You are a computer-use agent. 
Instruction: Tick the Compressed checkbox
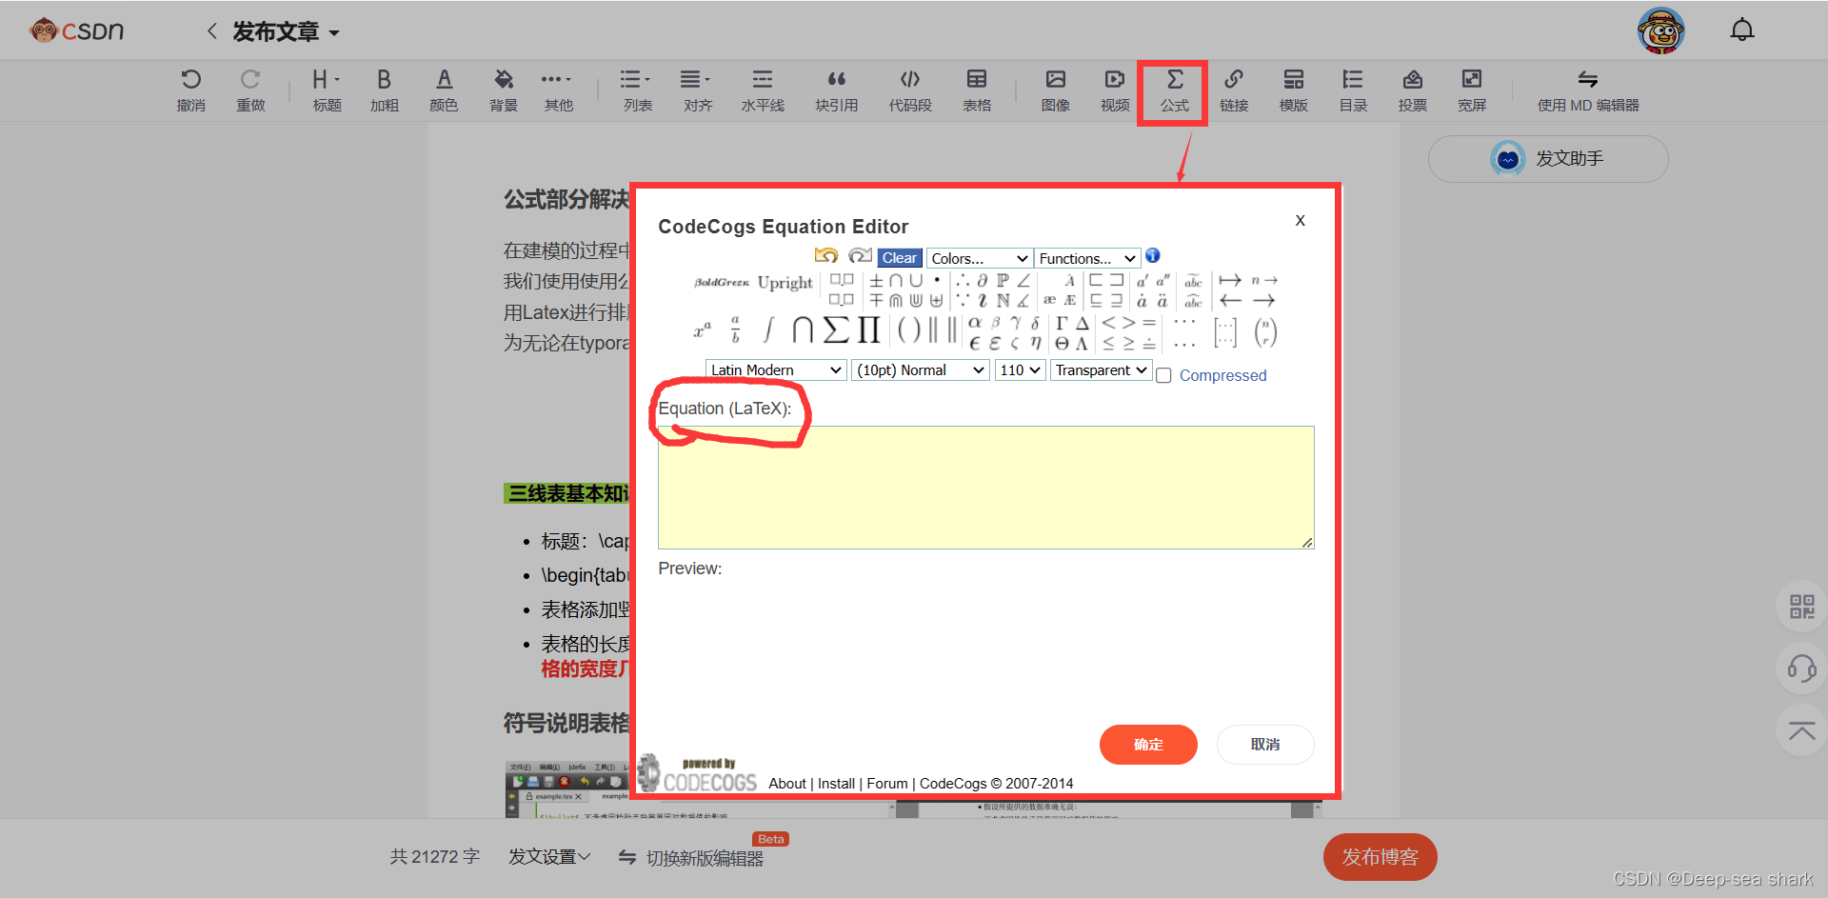click(x=1163, y=376)
